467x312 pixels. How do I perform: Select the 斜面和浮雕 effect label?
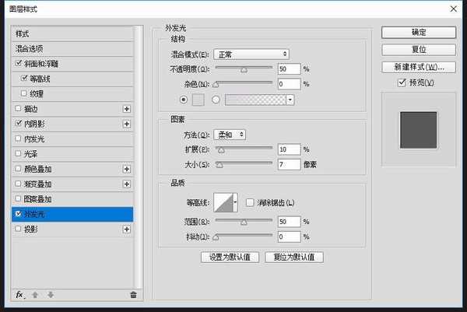pyautogui.click(x=41, y=64)
